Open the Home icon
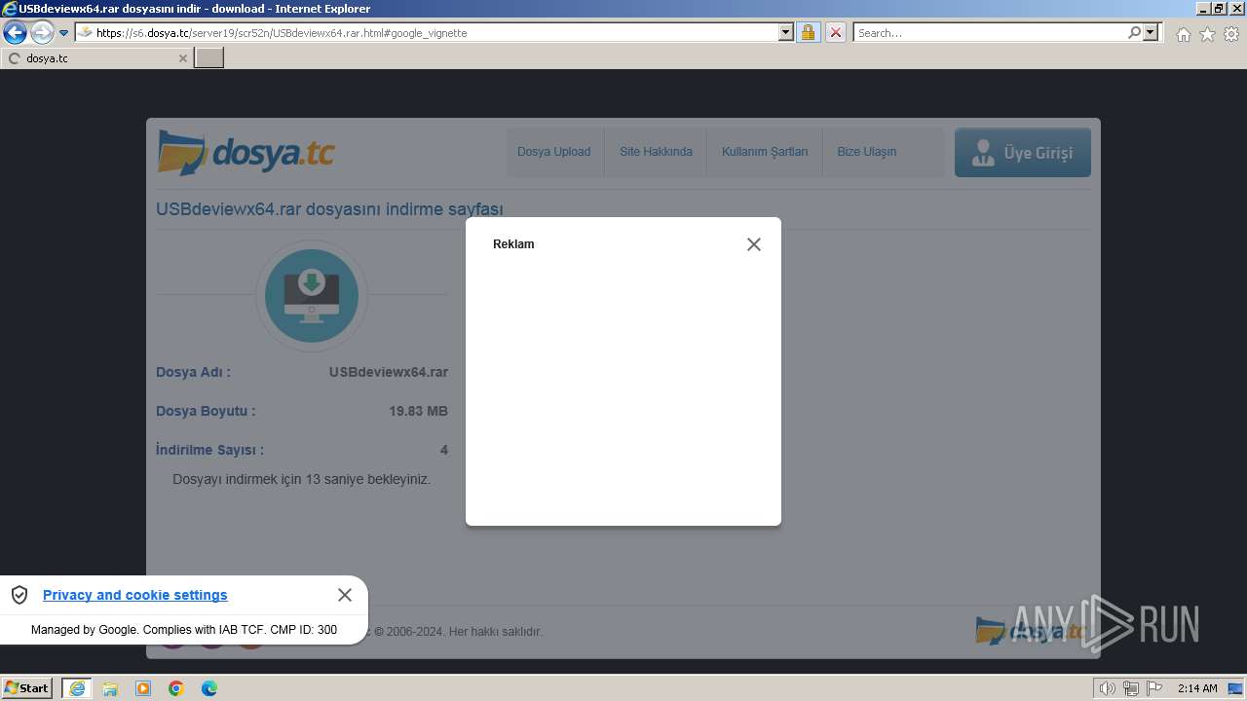 coord(1183,34)
